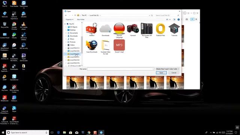The width and height of the screenshot is (240, 135).
Task: Select Downloads in the navigation tree
Action: point(73,36)
